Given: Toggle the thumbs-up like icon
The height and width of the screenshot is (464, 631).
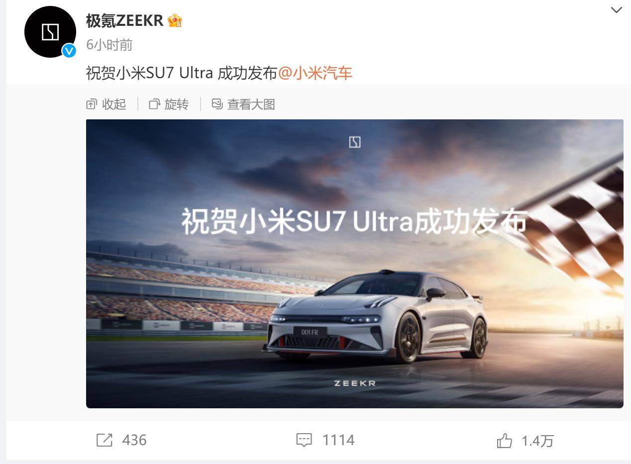Looking at the screenshot, I should pos(504,441).
